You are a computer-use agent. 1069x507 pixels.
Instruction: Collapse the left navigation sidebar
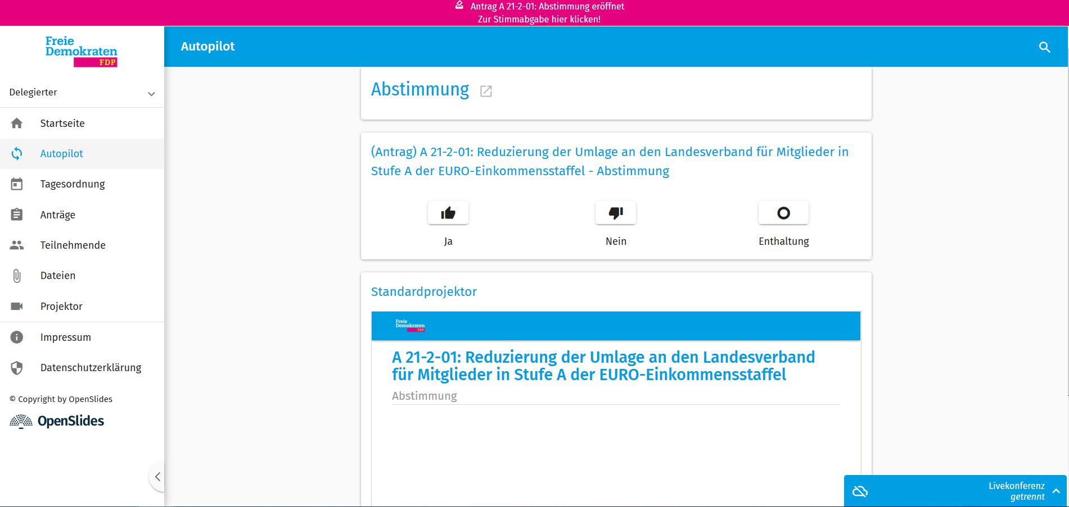tap(158, 476)
